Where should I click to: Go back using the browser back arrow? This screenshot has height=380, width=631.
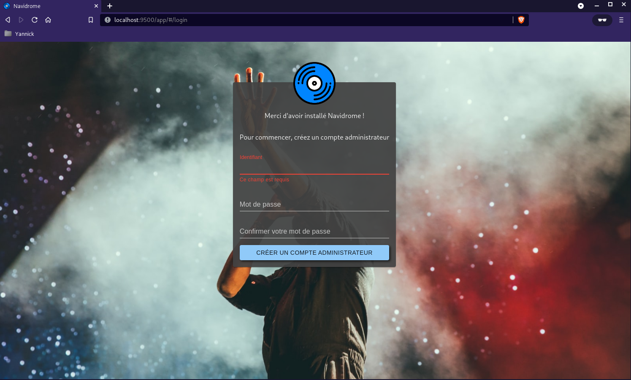8,20
